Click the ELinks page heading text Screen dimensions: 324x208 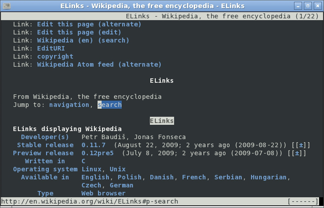coord(162,81)
